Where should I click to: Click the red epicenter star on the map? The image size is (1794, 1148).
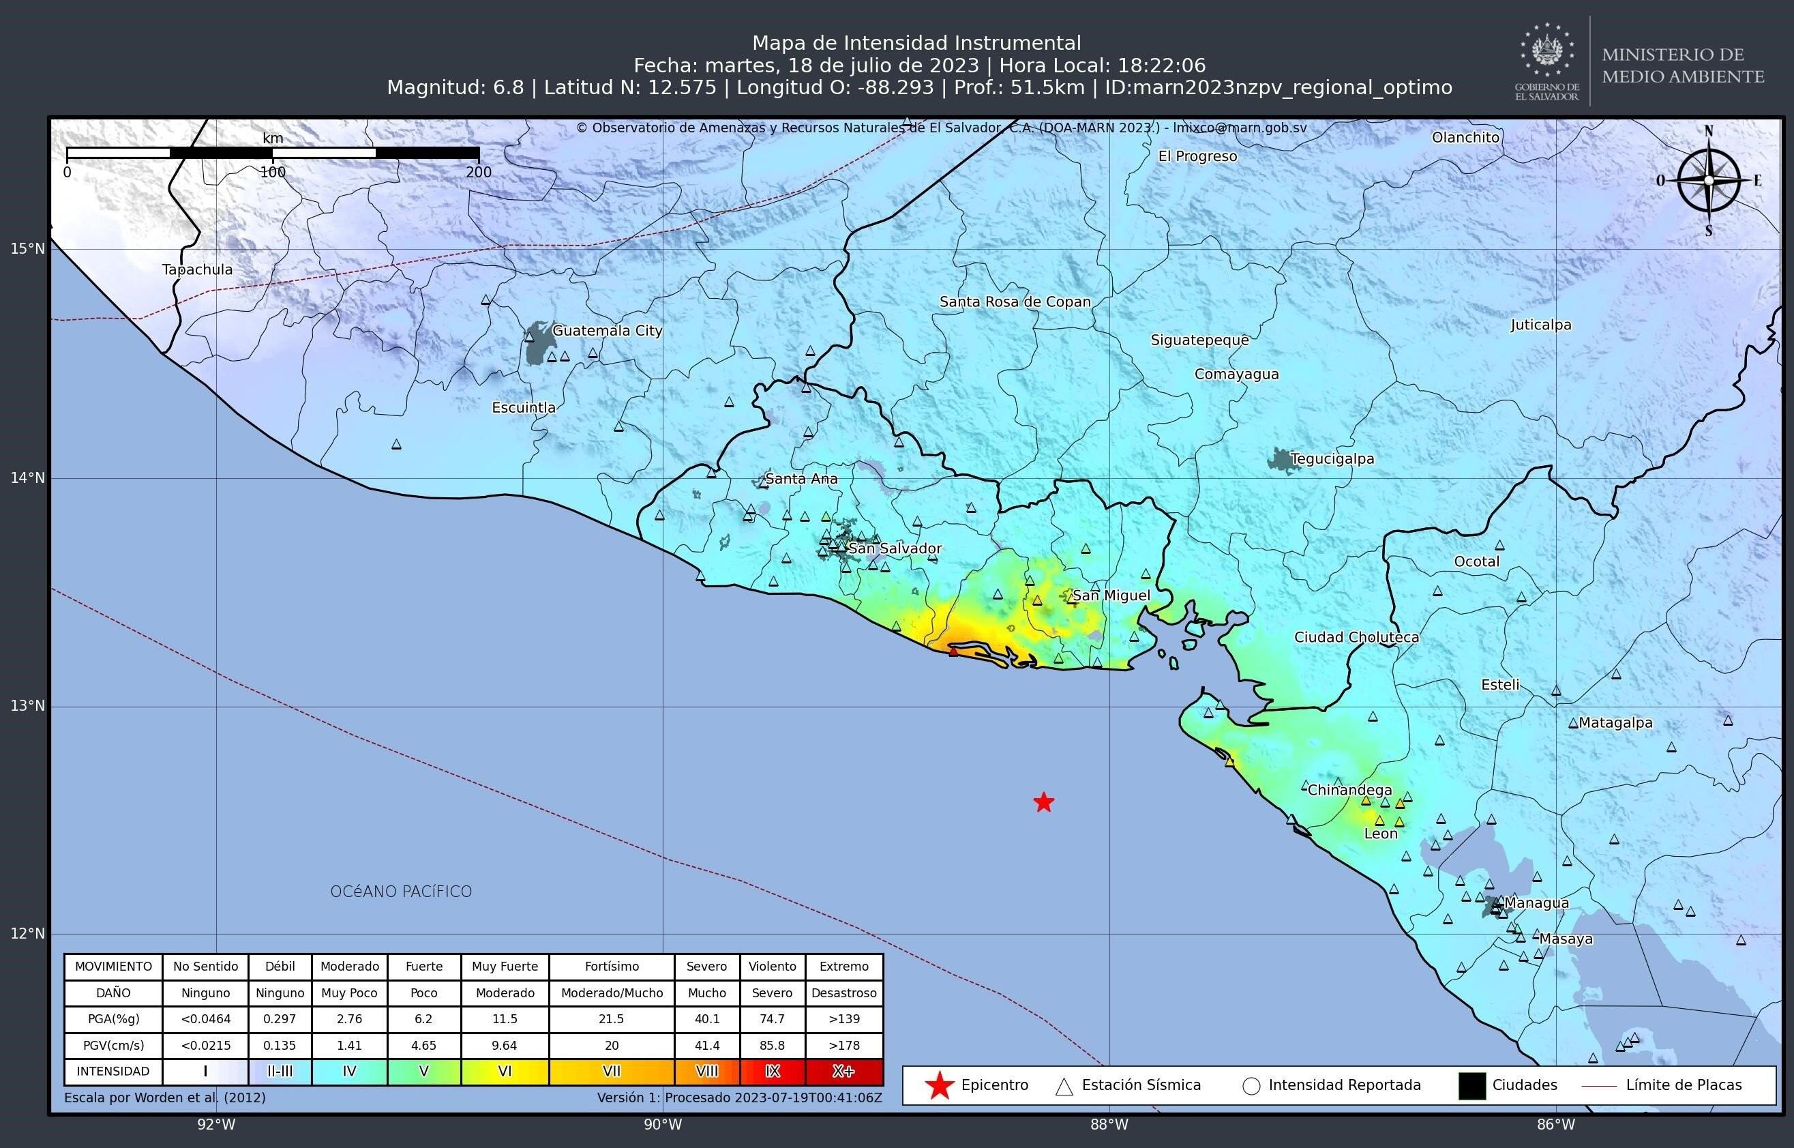[1044, 802]
